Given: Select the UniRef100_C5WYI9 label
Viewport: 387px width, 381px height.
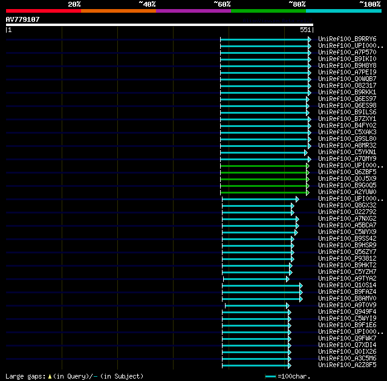Looking at the screenshot, I should point(347,319).
